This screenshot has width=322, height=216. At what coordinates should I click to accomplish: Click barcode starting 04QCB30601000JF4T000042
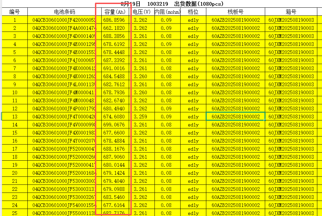[x=65, y=116]
